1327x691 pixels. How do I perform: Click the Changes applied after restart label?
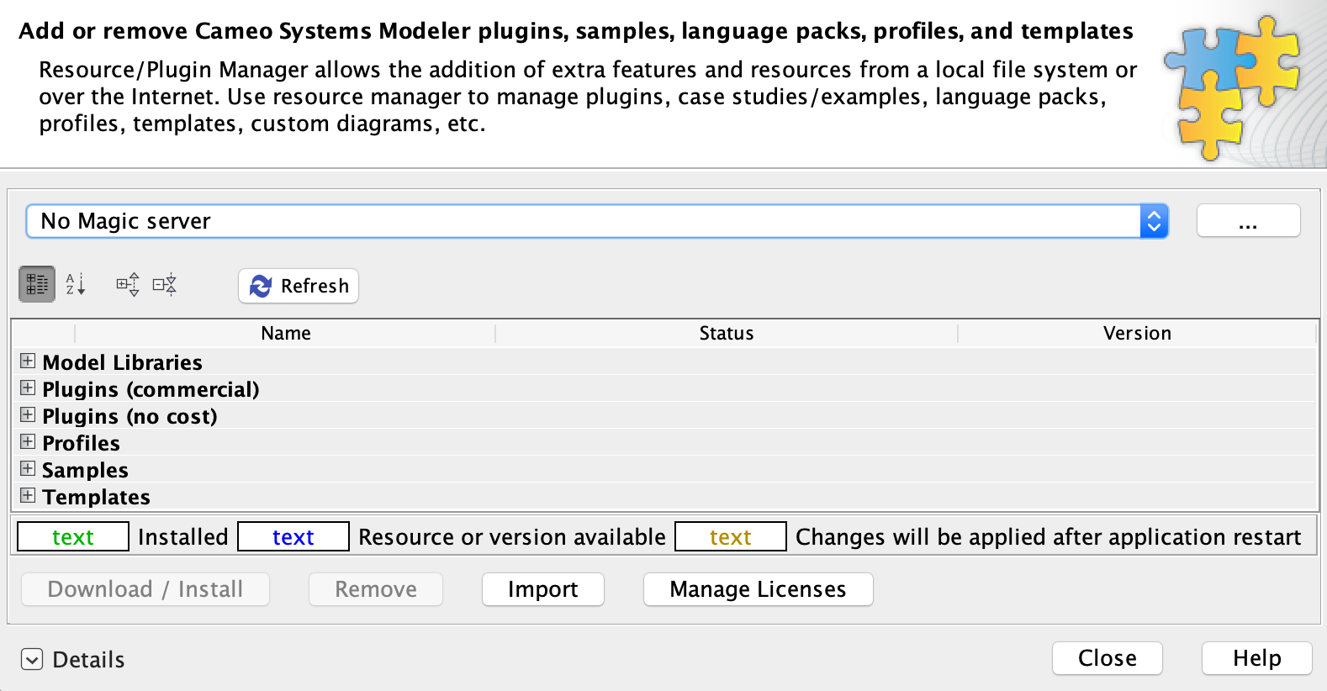coord(1049,537)
